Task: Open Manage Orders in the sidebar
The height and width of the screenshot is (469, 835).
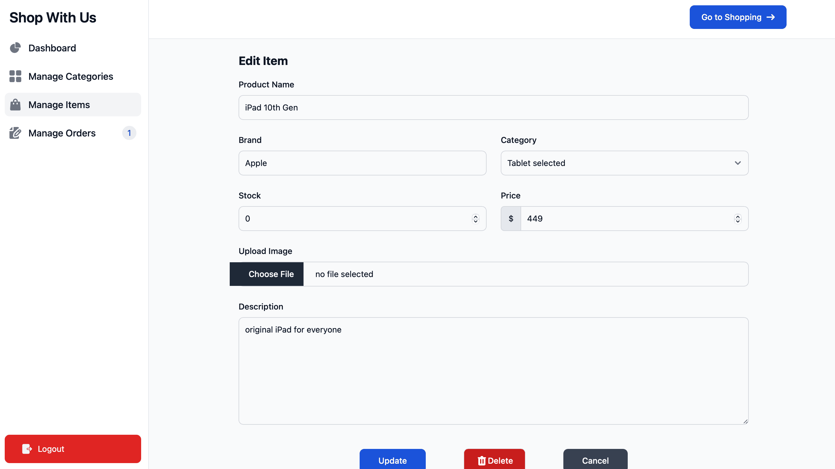Action: pos(62,133)
